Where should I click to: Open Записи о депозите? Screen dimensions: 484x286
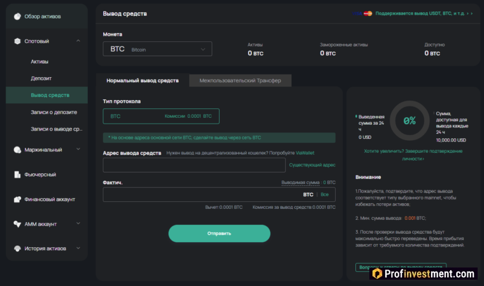pyautogui.click(x=53, y=112)
